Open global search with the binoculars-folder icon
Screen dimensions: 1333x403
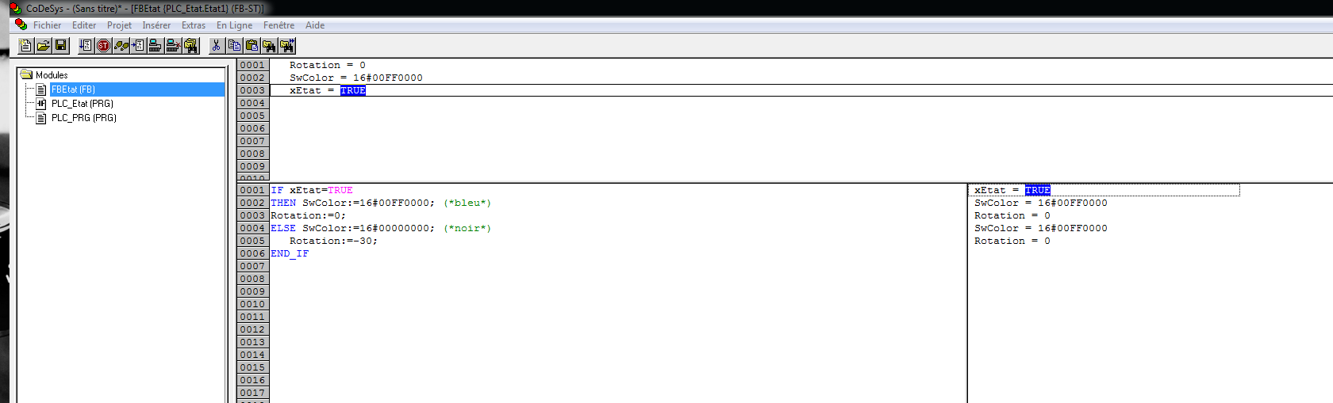[190, 45]
